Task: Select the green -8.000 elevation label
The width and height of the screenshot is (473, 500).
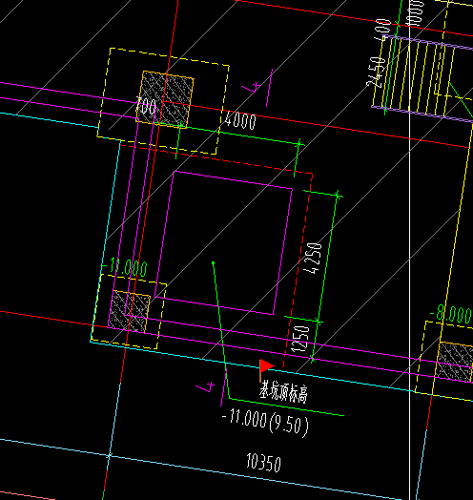Action: (451, 314)
